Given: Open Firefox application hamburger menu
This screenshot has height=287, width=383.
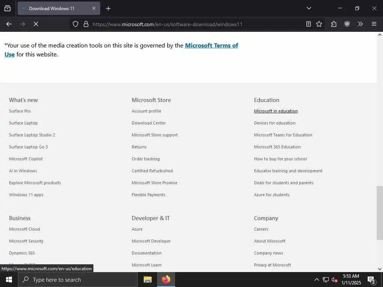Looking at the screenshot, I should coord(374,24).
